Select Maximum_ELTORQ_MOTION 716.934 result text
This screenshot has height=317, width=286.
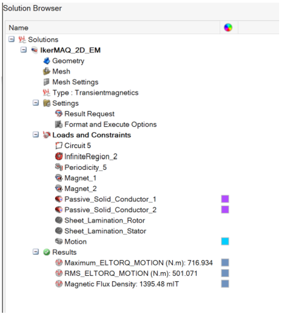[x=139, y=263]
